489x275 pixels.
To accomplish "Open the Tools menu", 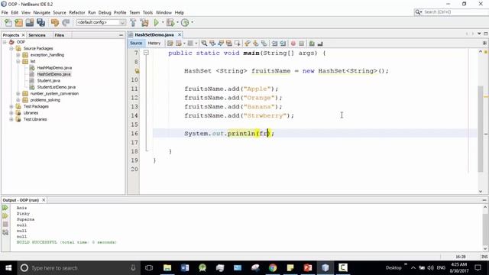I will click(x=147, y=12).
